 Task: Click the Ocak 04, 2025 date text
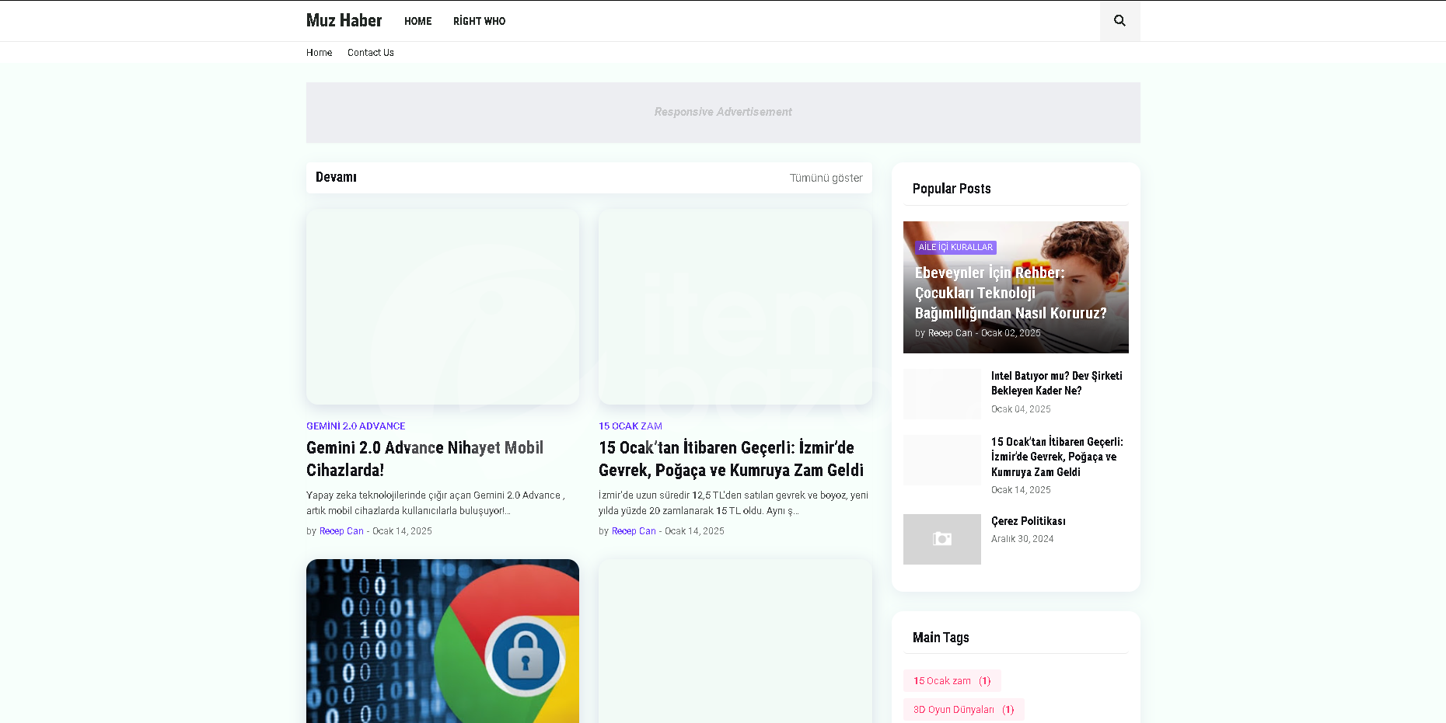[1021, 409]
